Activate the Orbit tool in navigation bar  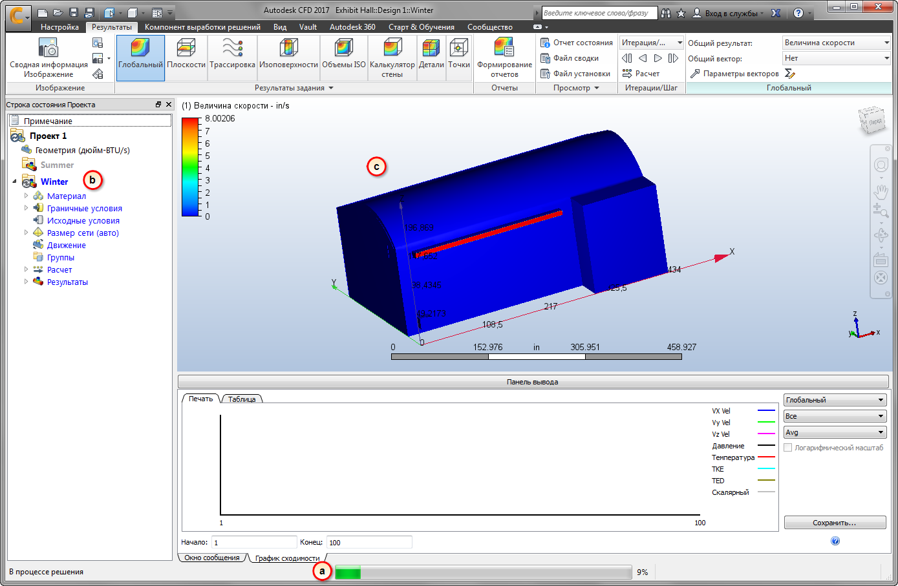(881, 235)
